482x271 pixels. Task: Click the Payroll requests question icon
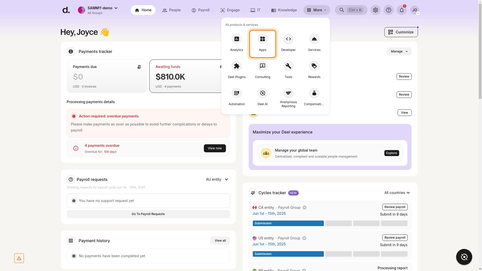tap(71, 179)
